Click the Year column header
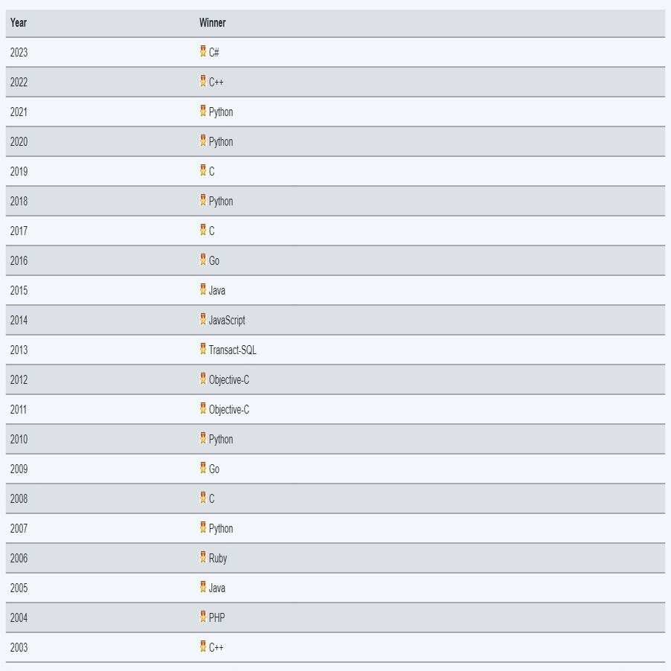Screen dimensions: 671x671 coord(19,22)
